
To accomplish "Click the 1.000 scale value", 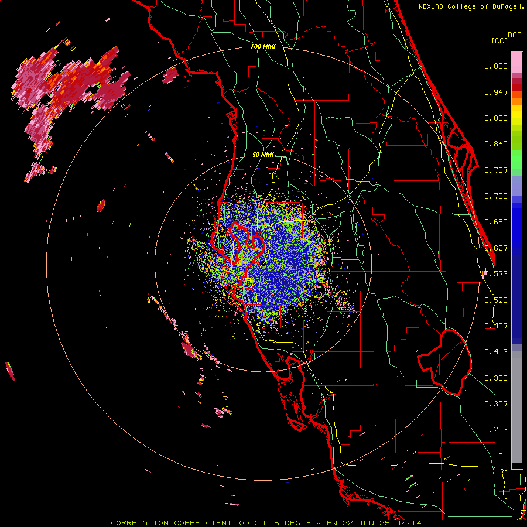I will tap(496, 66).
